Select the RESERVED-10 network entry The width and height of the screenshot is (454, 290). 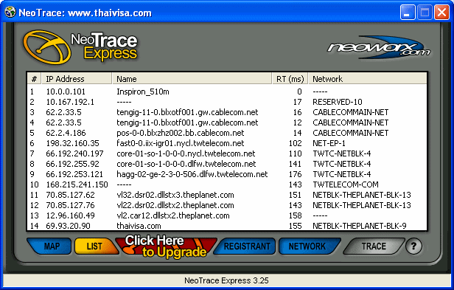338,102
